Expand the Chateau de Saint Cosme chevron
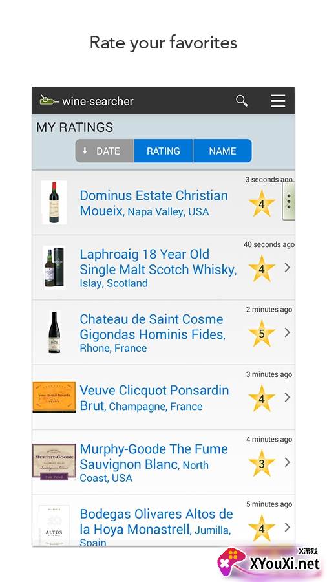 click(288, 332)
